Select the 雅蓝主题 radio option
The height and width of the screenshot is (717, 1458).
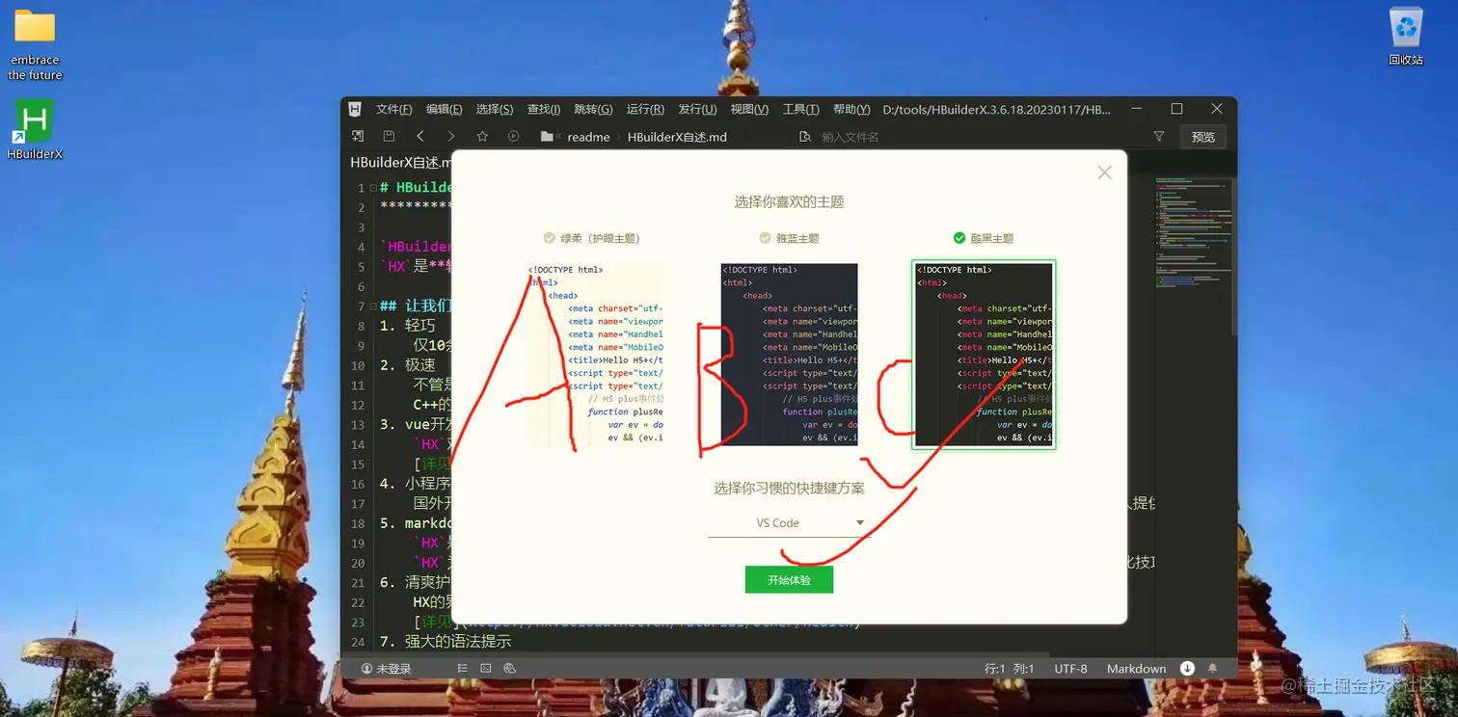tap(765, 238)
